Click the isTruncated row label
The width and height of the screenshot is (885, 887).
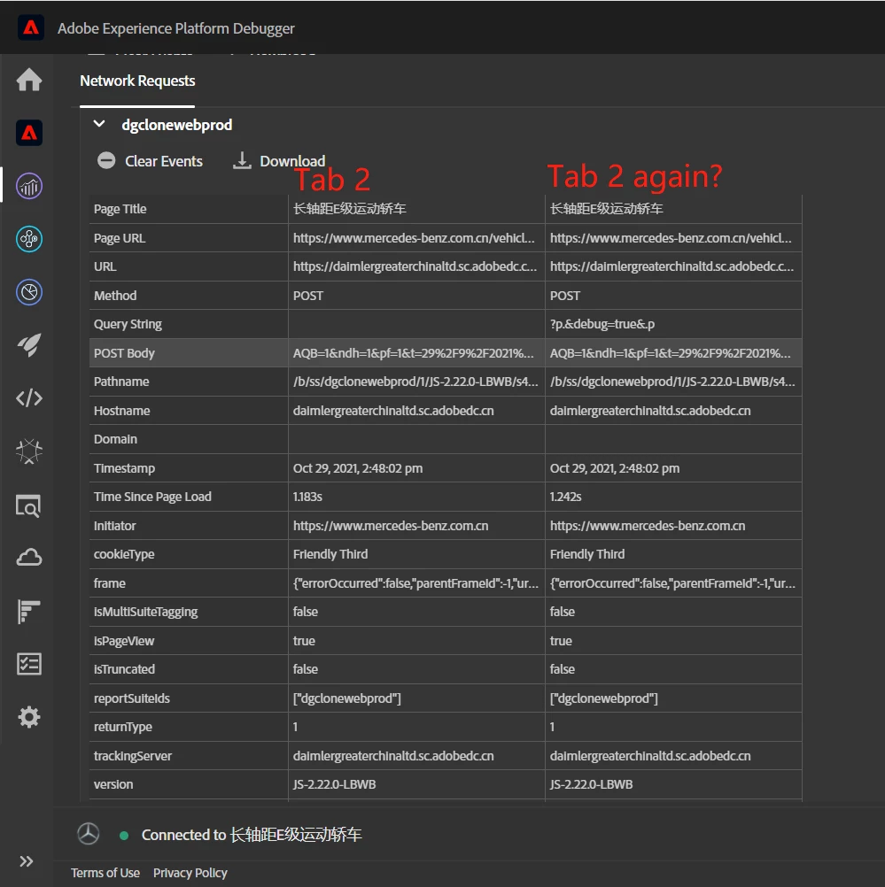pyautogui.click(x=125, y=669)
